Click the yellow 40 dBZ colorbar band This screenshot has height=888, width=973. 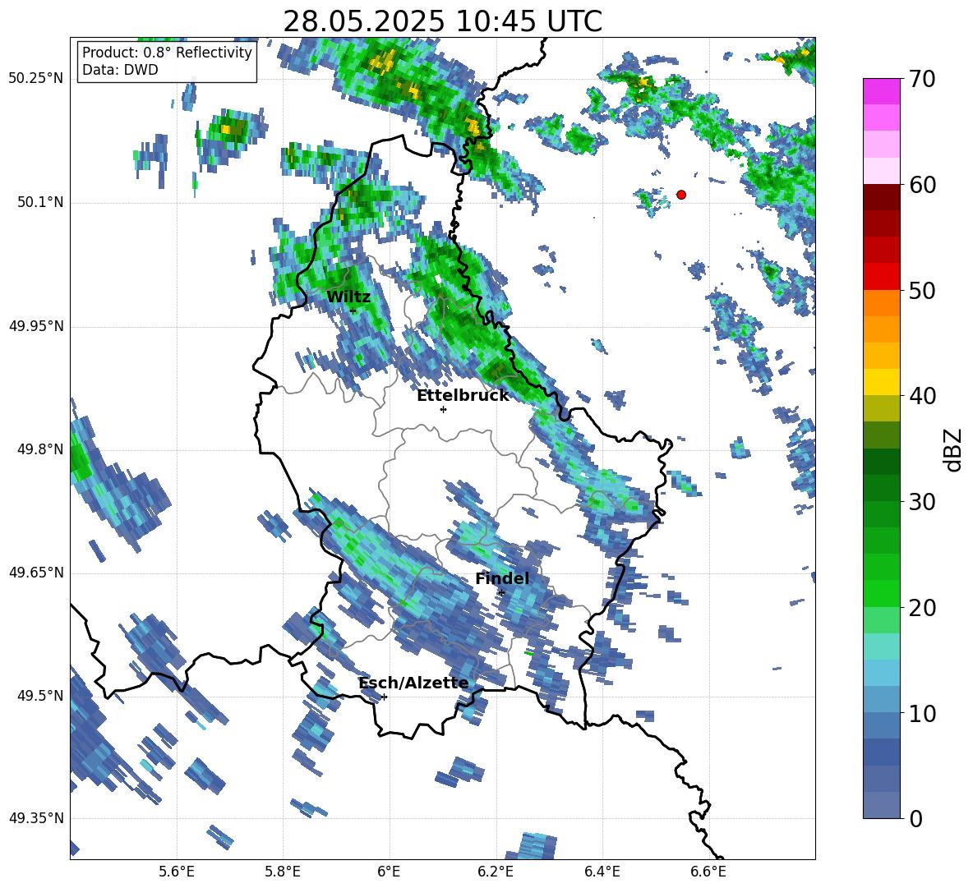pos(881,382)
